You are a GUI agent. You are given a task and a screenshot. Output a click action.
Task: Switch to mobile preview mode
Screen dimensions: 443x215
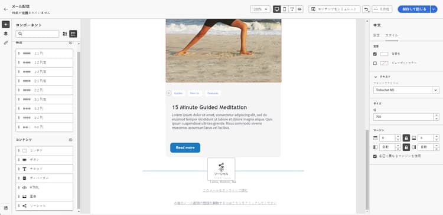[285, 9]
